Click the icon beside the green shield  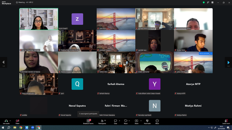pyautogui.click(x=208, y=3)
